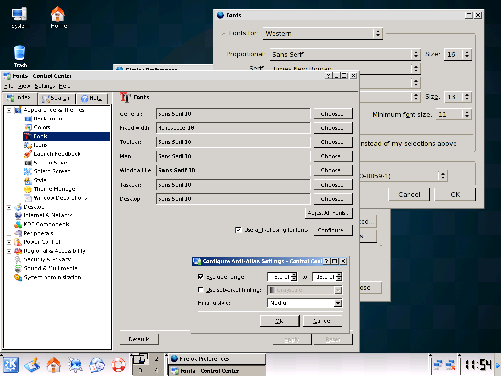Screen dimensions: 501x376
Task: Select Colors item in the tree
Action: [42, 127]
